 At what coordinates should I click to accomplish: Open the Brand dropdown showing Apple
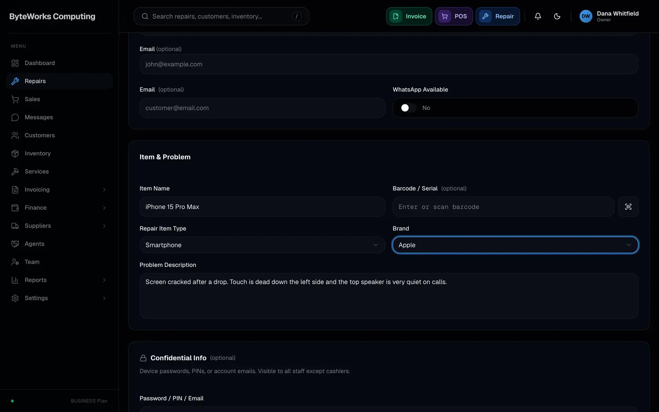515,245
